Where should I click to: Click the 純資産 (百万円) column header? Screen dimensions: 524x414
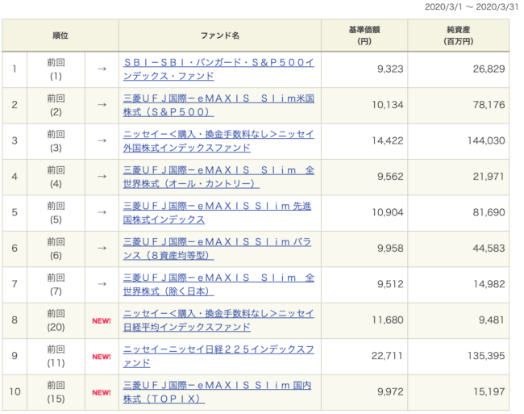click(x=459, y=36)
